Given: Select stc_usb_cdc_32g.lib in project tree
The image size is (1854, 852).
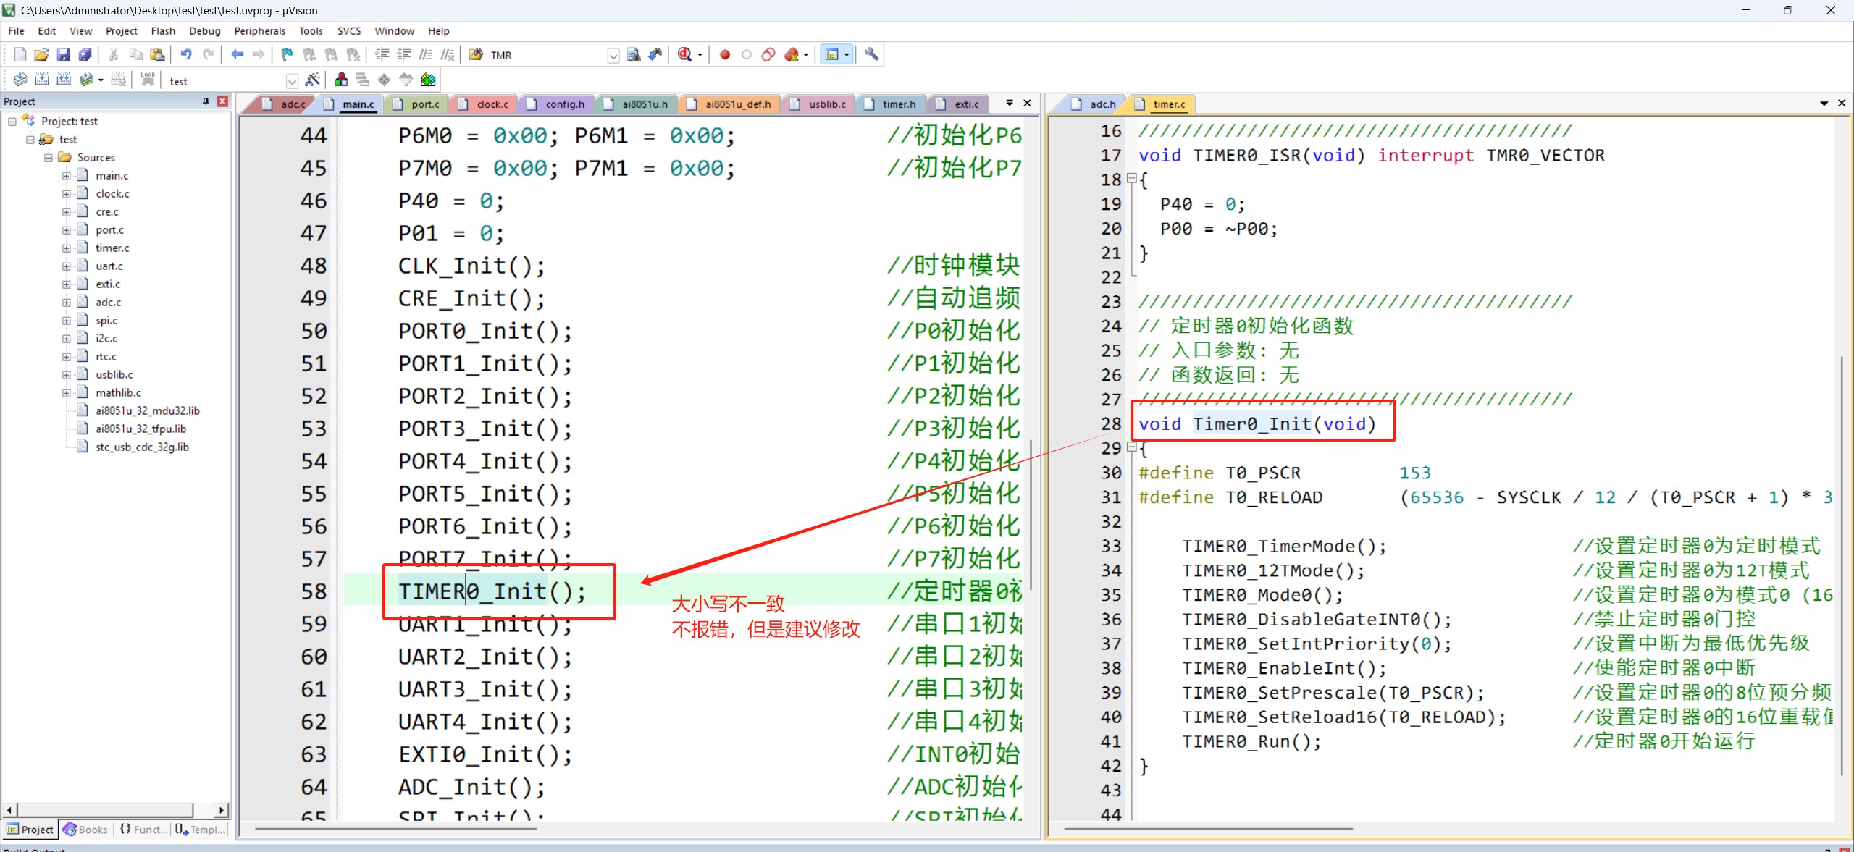Looking at the screenshot, I should [x=142, y=447].
